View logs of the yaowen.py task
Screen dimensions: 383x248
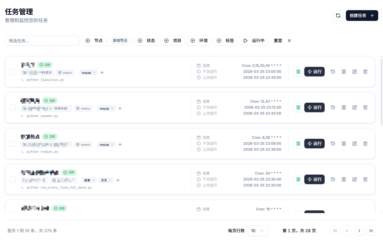click(344, 107)
